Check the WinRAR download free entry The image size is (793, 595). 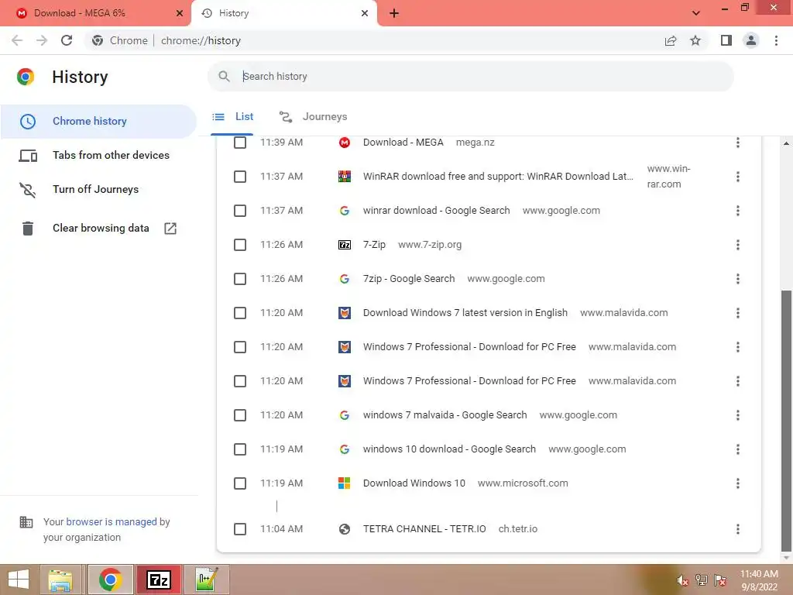(240, 177)
